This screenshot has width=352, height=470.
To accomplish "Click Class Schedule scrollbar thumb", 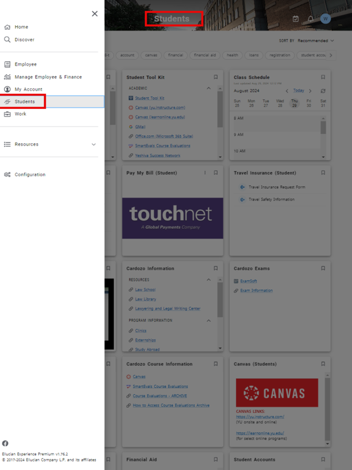I will tap(323, 128).
